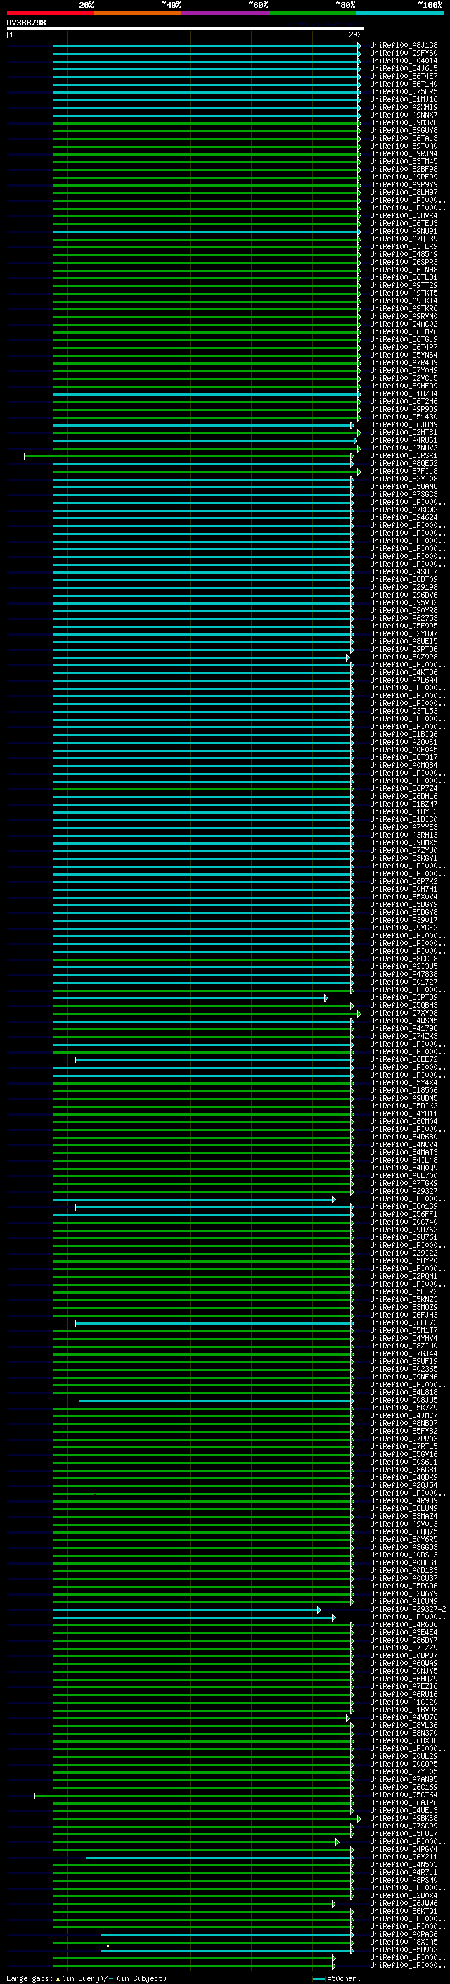Screen dimensions: 450x1984
Task: Select hit label UniRef100_A9NU91
Action: coord(404,231)
